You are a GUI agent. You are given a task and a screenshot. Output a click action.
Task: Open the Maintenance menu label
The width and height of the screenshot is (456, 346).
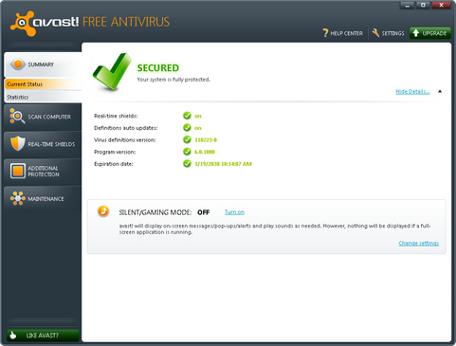[x=46, y=199]
